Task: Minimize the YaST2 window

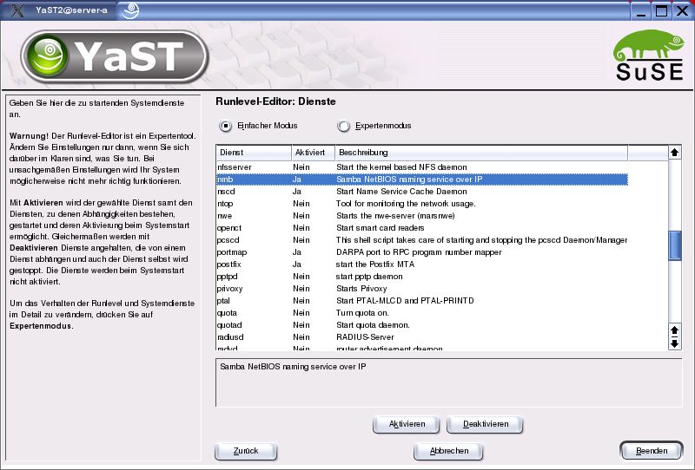Action: 641,11
